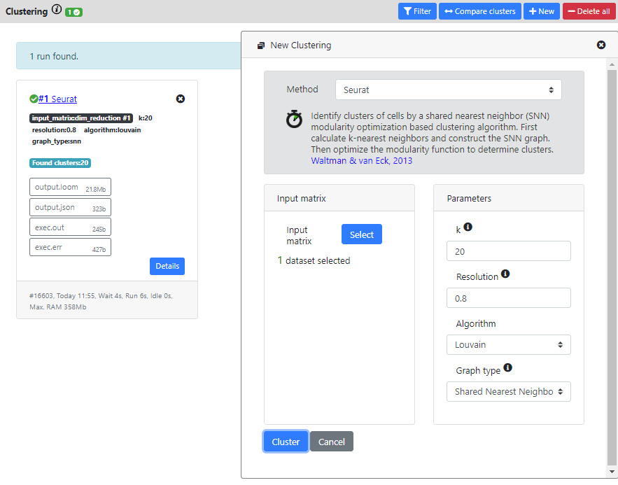Click the funnel icon on the Filter button

[409, 10]
